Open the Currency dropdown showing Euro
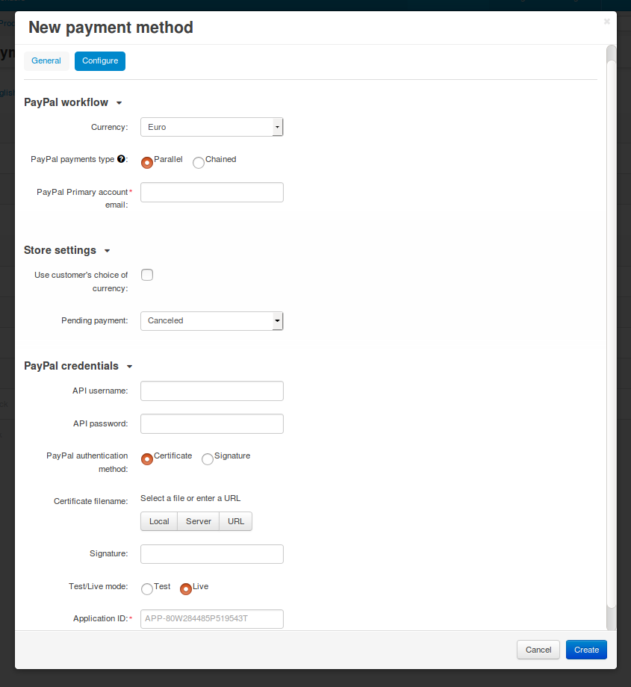The image size is (631, 687). [211, 127]
